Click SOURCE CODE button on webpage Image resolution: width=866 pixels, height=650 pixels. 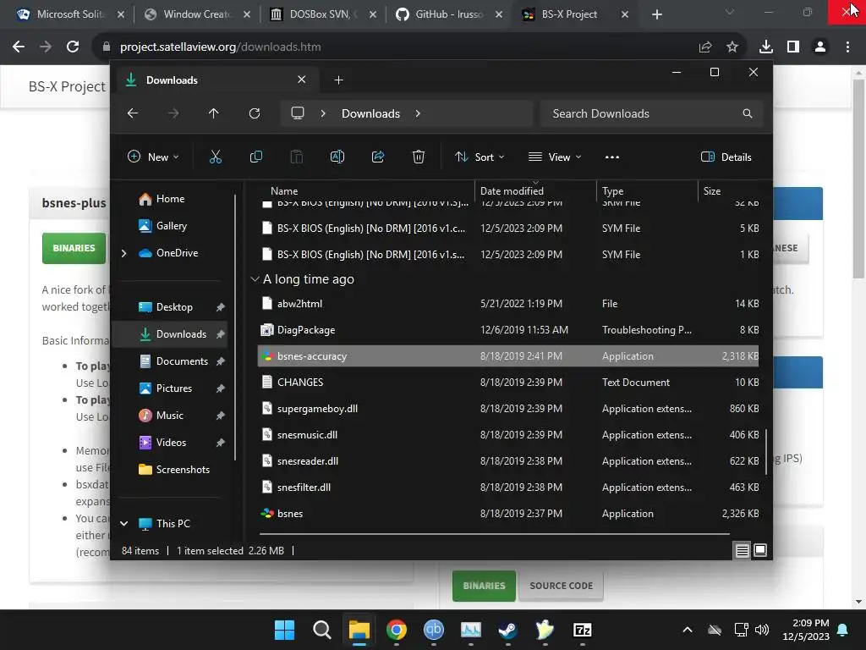[562, 586]
